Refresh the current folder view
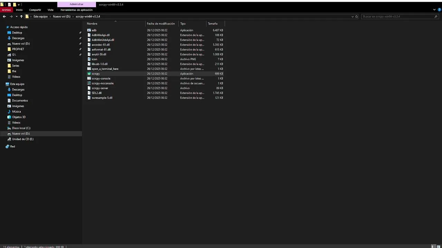The width and height of the screenshot is (442, 248). tap(357, 17)
